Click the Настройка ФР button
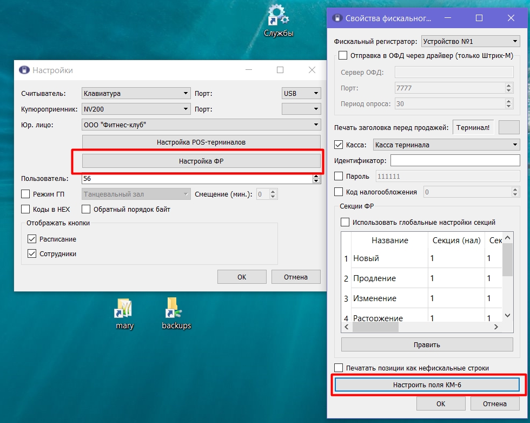 [201, 161]
